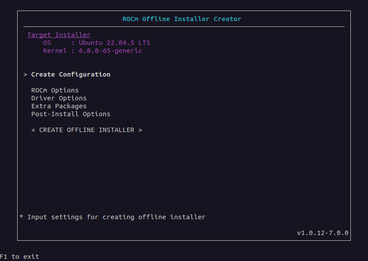Open Driver Options
This screenshot has width=368, height=261.
(x=59, y=98)
